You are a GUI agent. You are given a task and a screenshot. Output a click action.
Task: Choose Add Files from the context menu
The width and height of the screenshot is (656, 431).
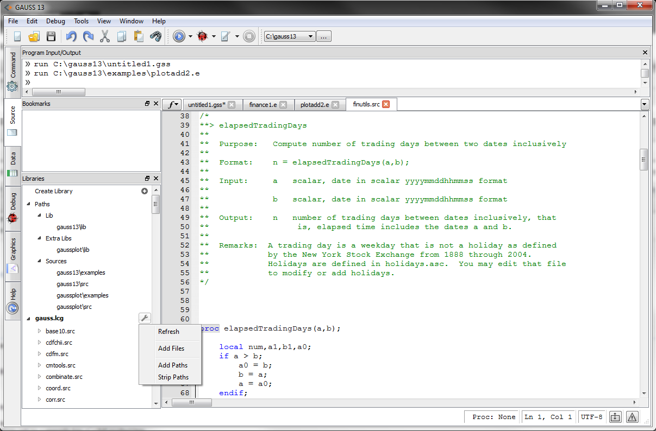tap(170, 348)
